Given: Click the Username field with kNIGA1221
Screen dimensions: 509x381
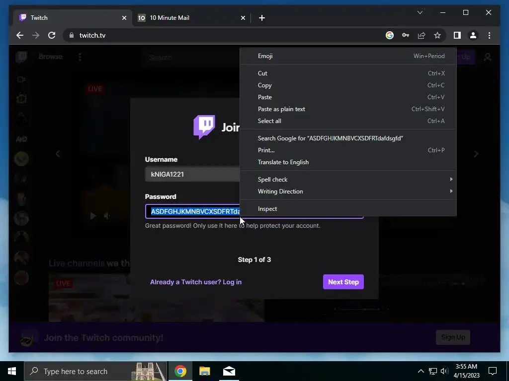Looking at the screenshot, I should (192, 174).
